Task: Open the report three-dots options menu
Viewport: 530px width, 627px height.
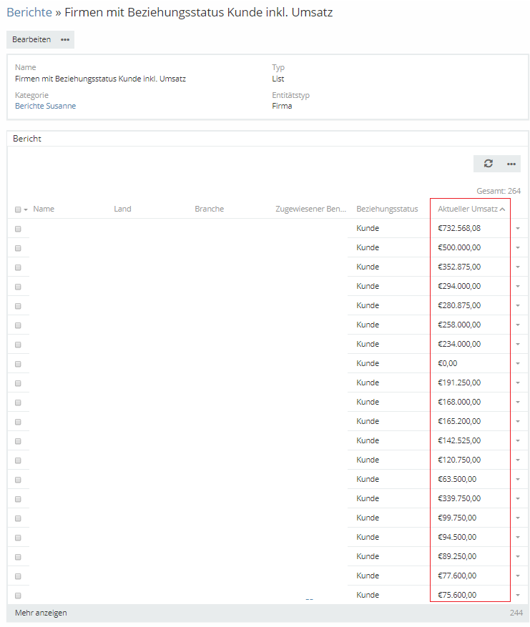Action: click(511, 164)
